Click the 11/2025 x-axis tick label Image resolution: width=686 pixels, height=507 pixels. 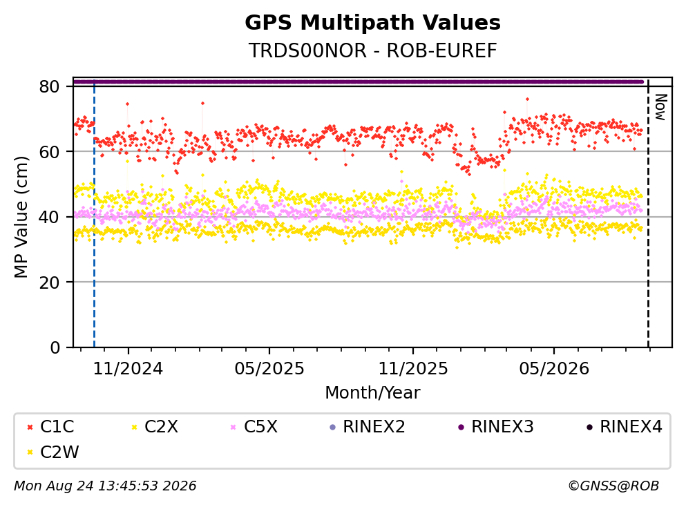pos(413,370)
